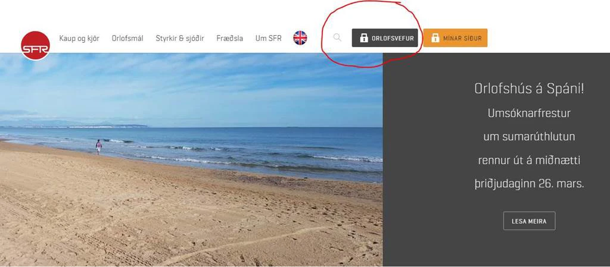Screen dimensions: 610x267
Task: Click the person walking on the beach
Action: tap(98, 147)
